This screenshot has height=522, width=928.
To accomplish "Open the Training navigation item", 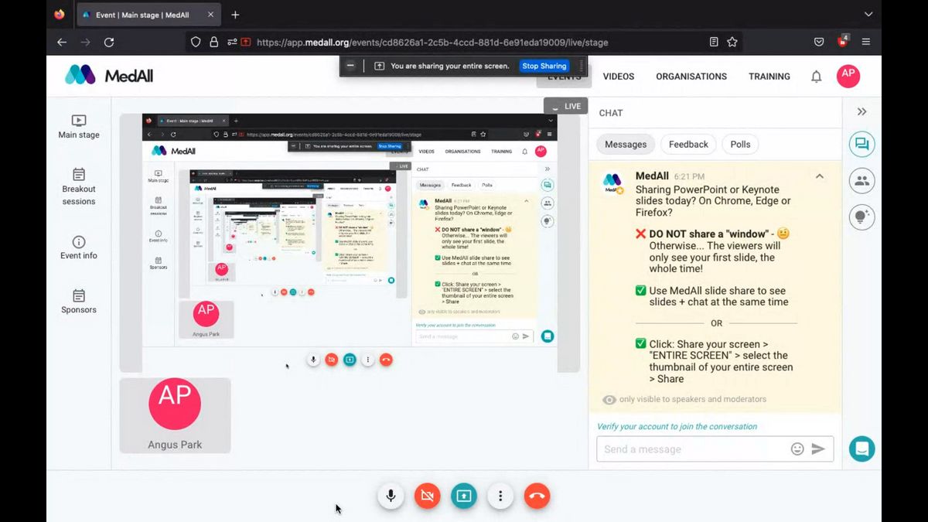I will [x=769, y=77].
